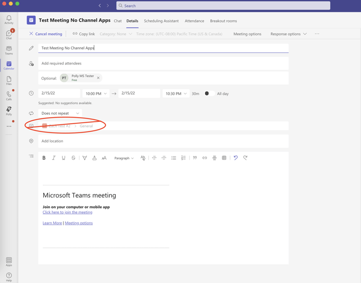Expand the Does not repeat dropdown
Viewport: 361px width, 283px height.
point(60,113)
